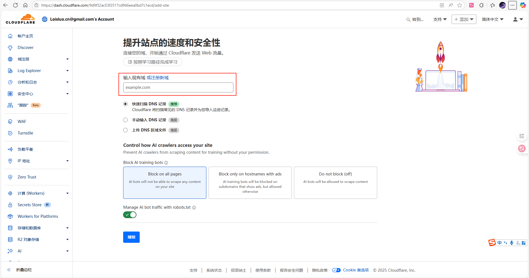
Task: Click the Workers for Platforms cube icon
Action: coord(10,216)
